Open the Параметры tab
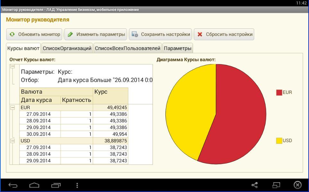The width and height of the screenshot is (309, 192). pos(178,48)
